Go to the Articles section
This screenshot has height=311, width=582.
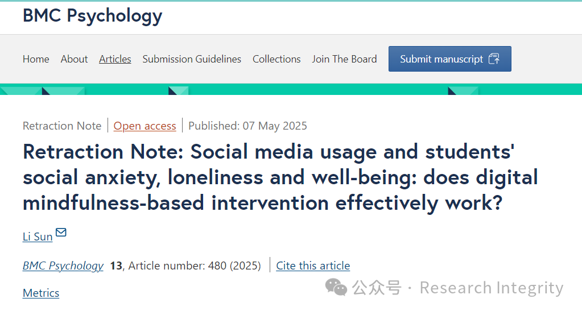tap(115, 59)
